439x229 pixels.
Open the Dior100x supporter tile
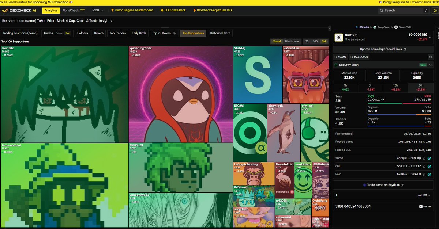(64, 94)
